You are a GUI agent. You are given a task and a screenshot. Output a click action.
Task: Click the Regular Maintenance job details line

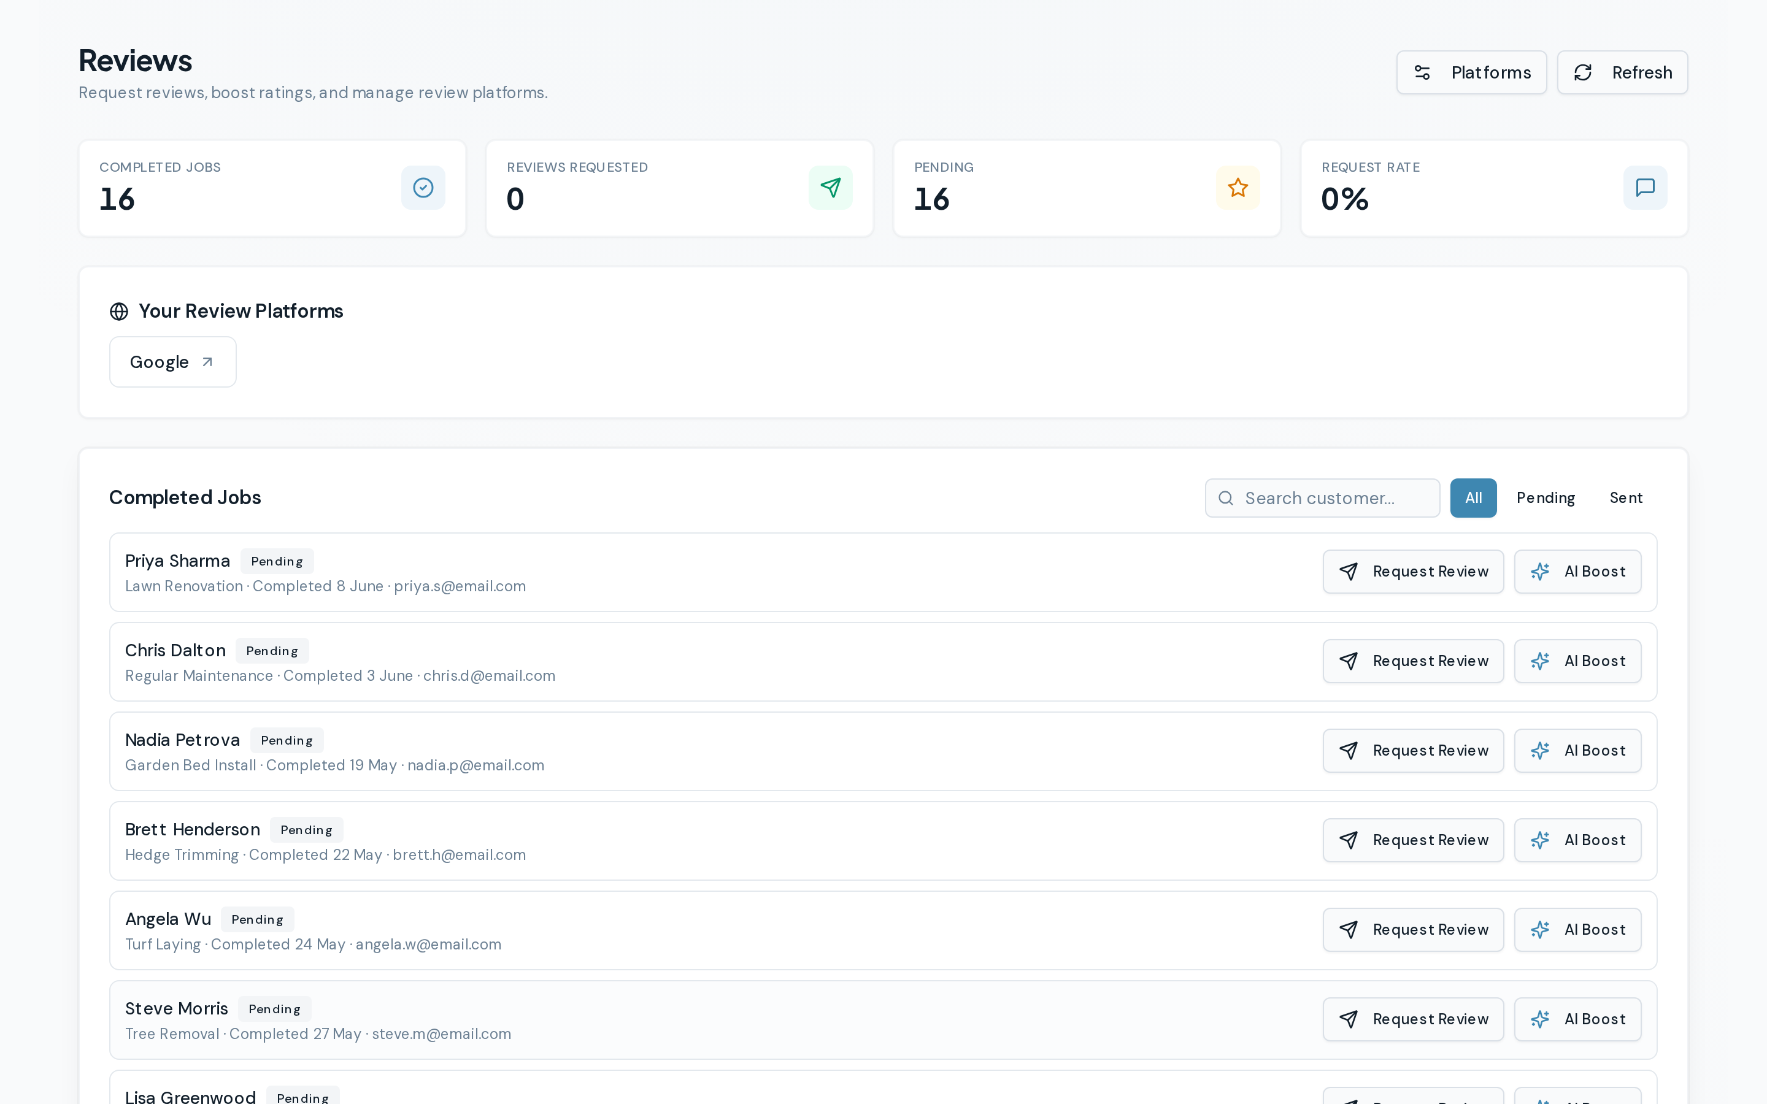tap(341, 676)
